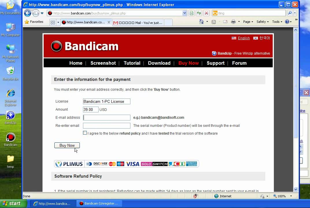
Task: Click the Buy Now button
Action: pos(67,145)
